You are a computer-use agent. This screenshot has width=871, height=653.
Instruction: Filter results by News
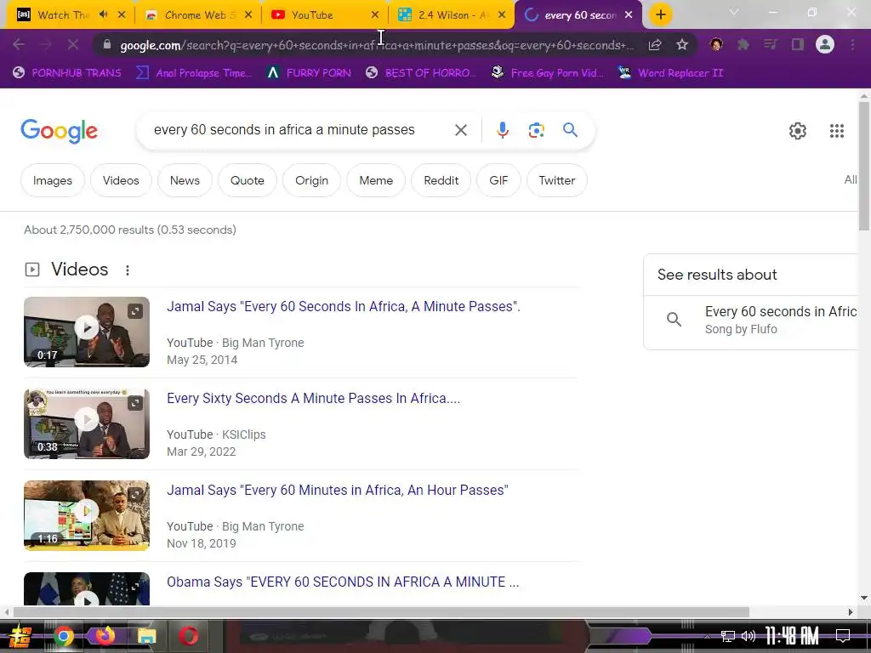point(185,180)
